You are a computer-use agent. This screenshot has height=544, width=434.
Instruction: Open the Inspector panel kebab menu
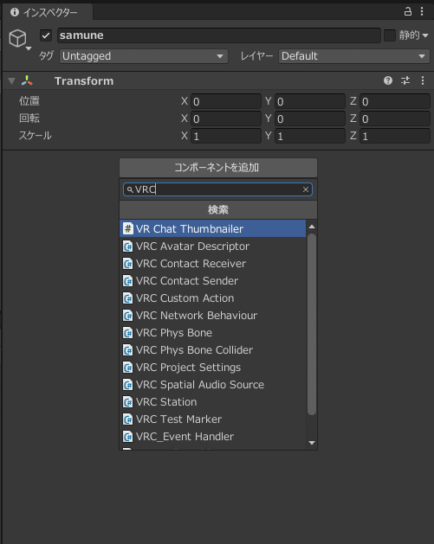pyautogui.click(x=422, y=11)
